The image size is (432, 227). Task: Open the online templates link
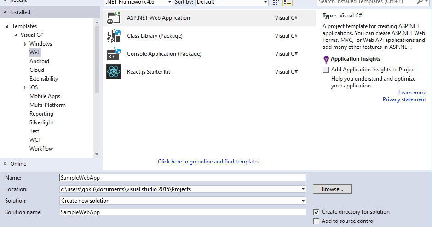click(x=209, y=162)
